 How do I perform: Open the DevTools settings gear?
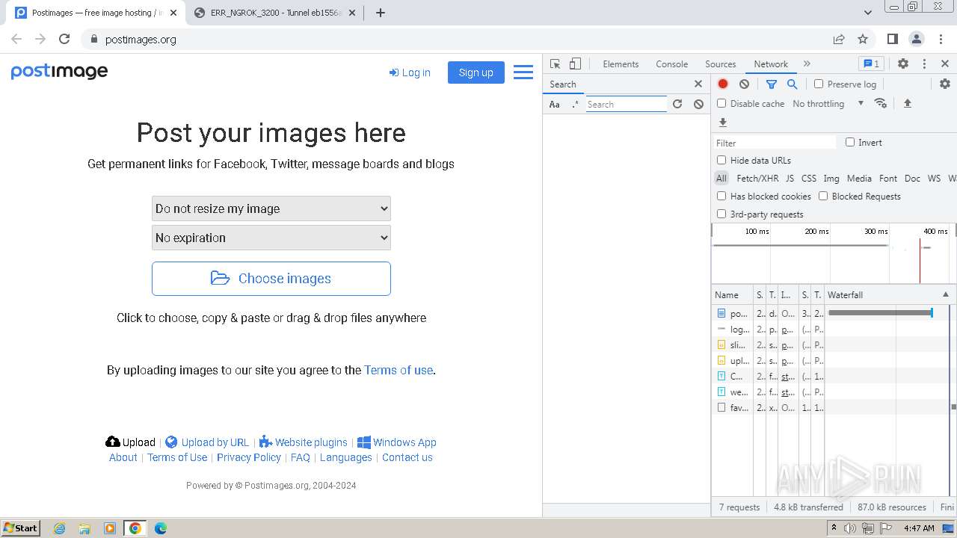coord(903,64)
